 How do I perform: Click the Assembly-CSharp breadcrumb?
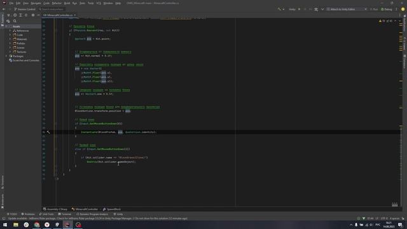55,209
